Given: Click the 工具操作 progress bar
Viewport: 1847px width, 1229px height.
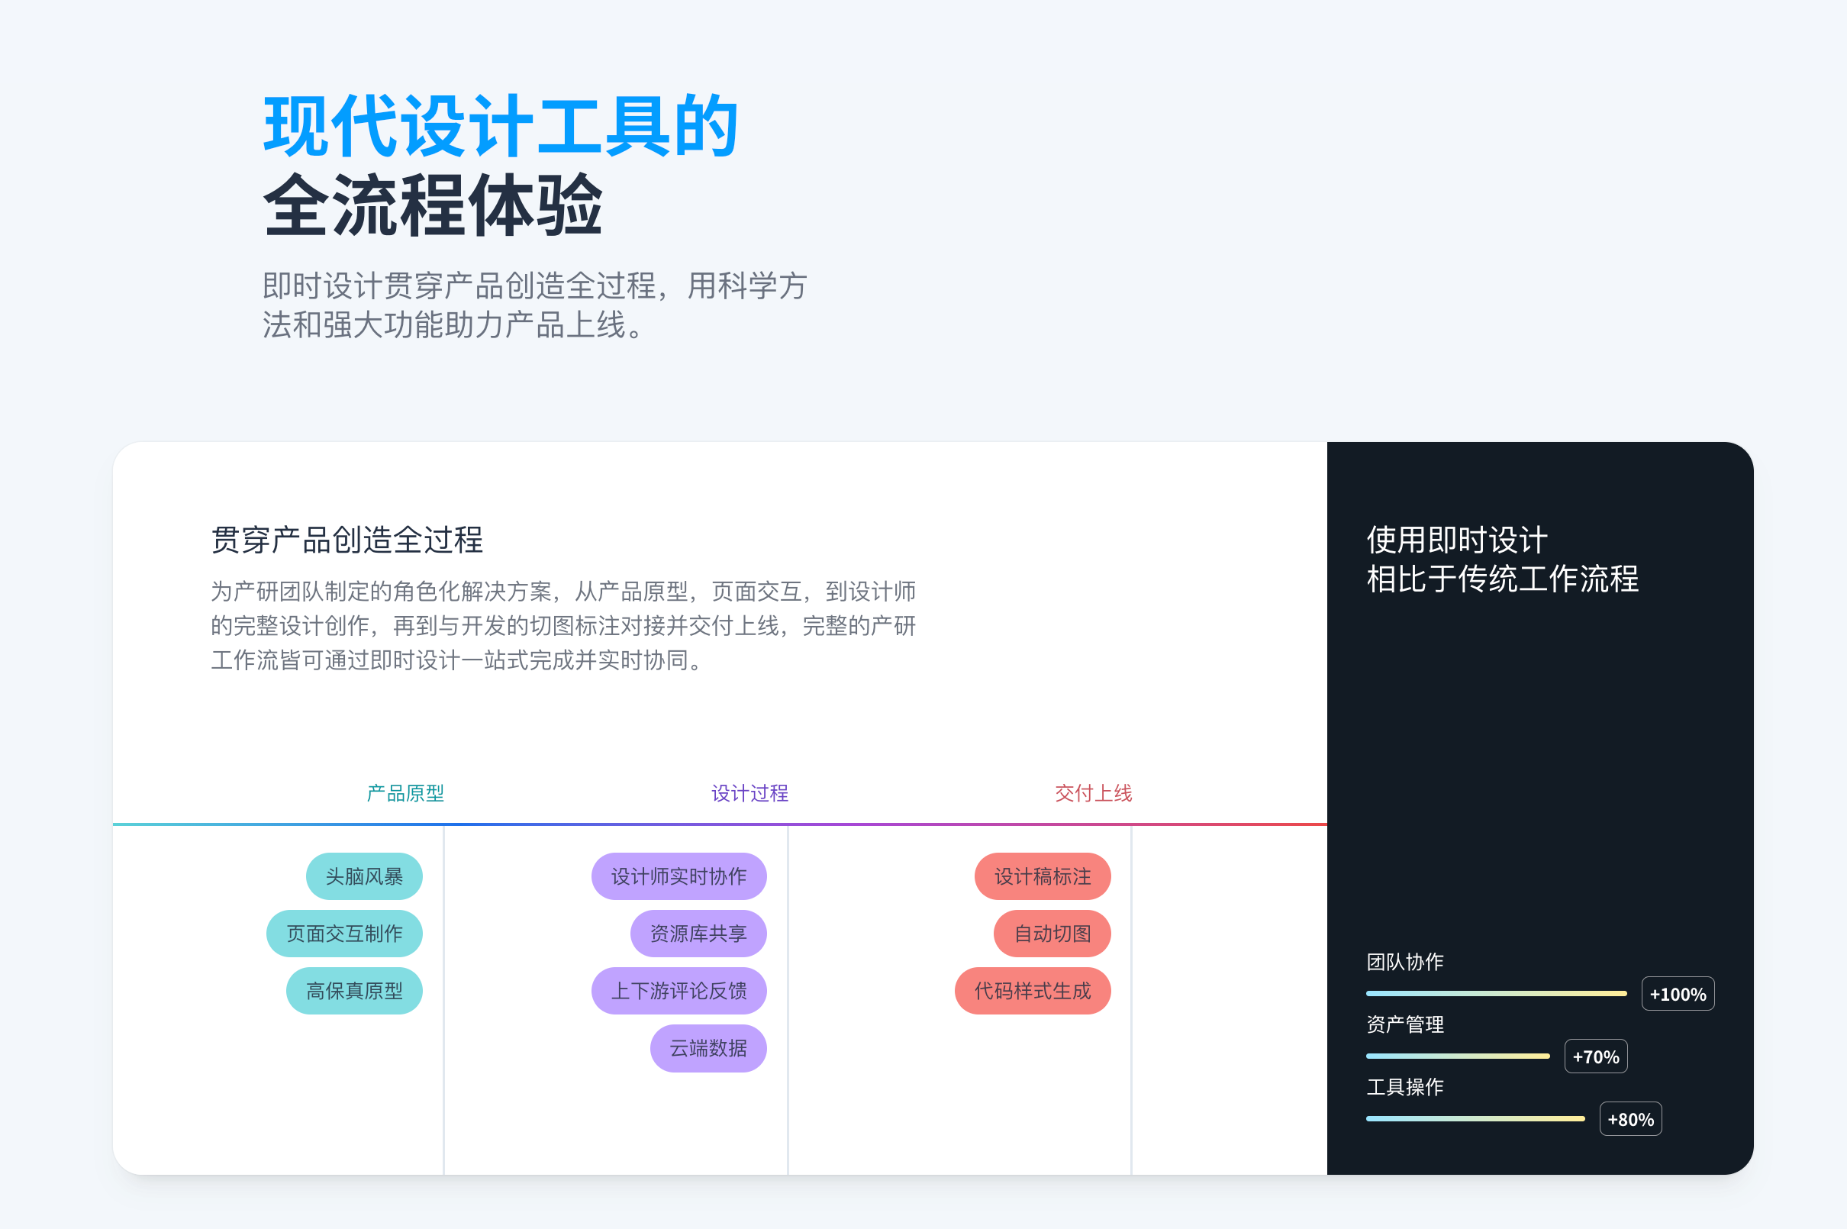Looking at the screenshot, I should (x=1475, y=1118).
